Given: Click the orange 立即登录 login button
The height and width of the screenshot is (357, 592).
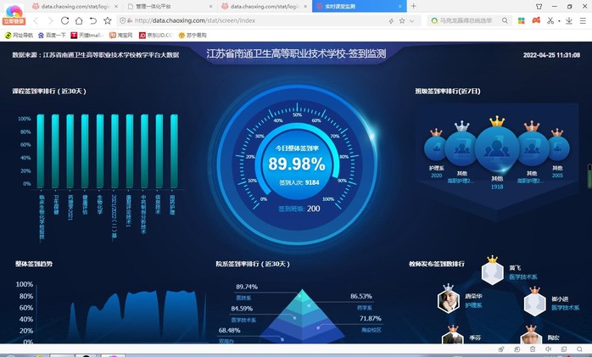Looking at the screenshot, I should click(14, 21).
